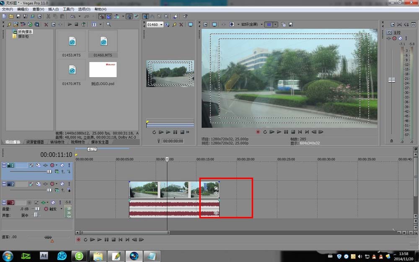The height and width of the screenshot is (262, 419).
Task: Expand the overlays dropdown arrow beside the grid
Action: tap(275, 24)
